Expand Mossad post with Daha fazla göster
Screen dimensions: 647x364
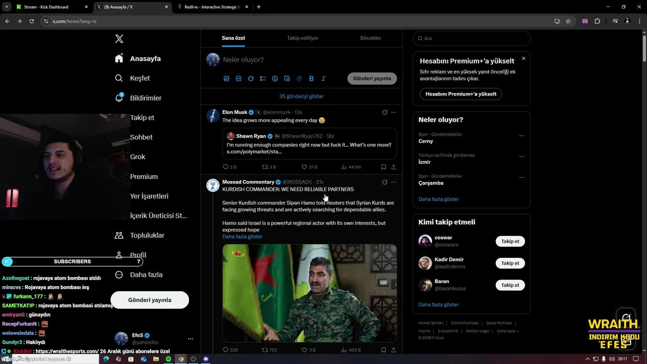tap(242, 237)
